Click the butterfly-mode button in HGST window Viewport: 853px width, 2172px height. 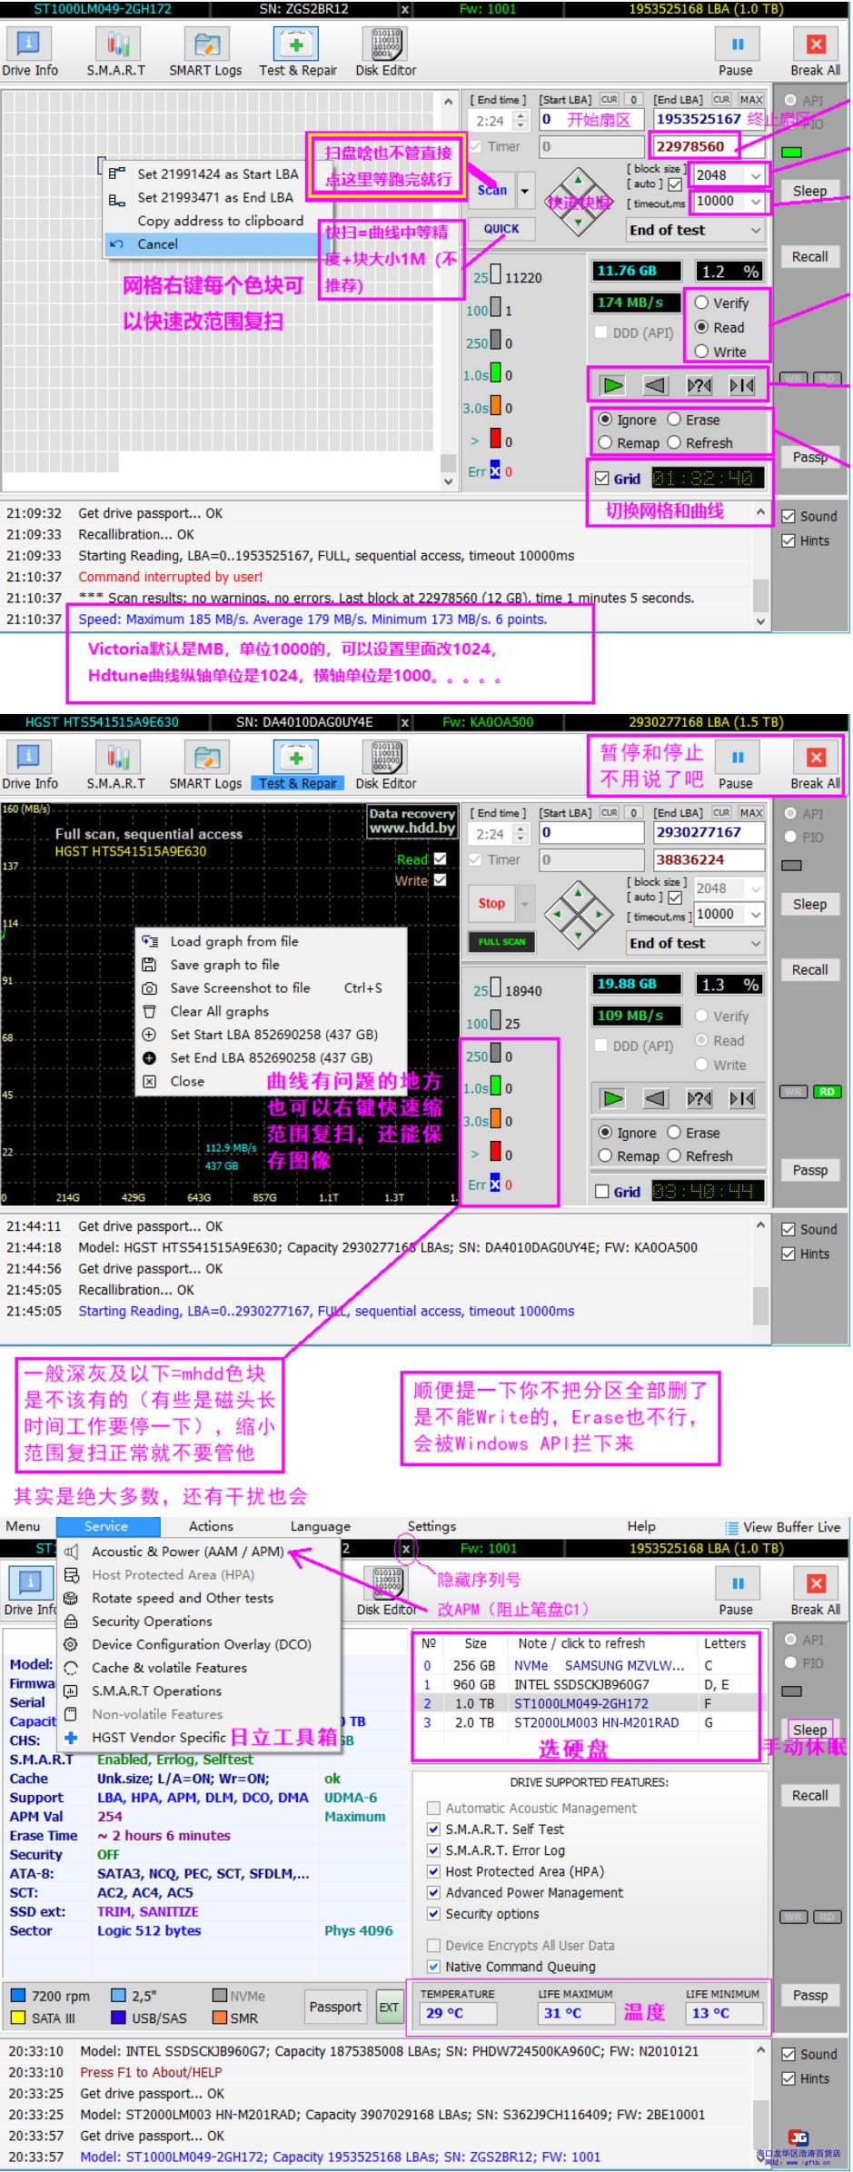(x=741, y=1098)
